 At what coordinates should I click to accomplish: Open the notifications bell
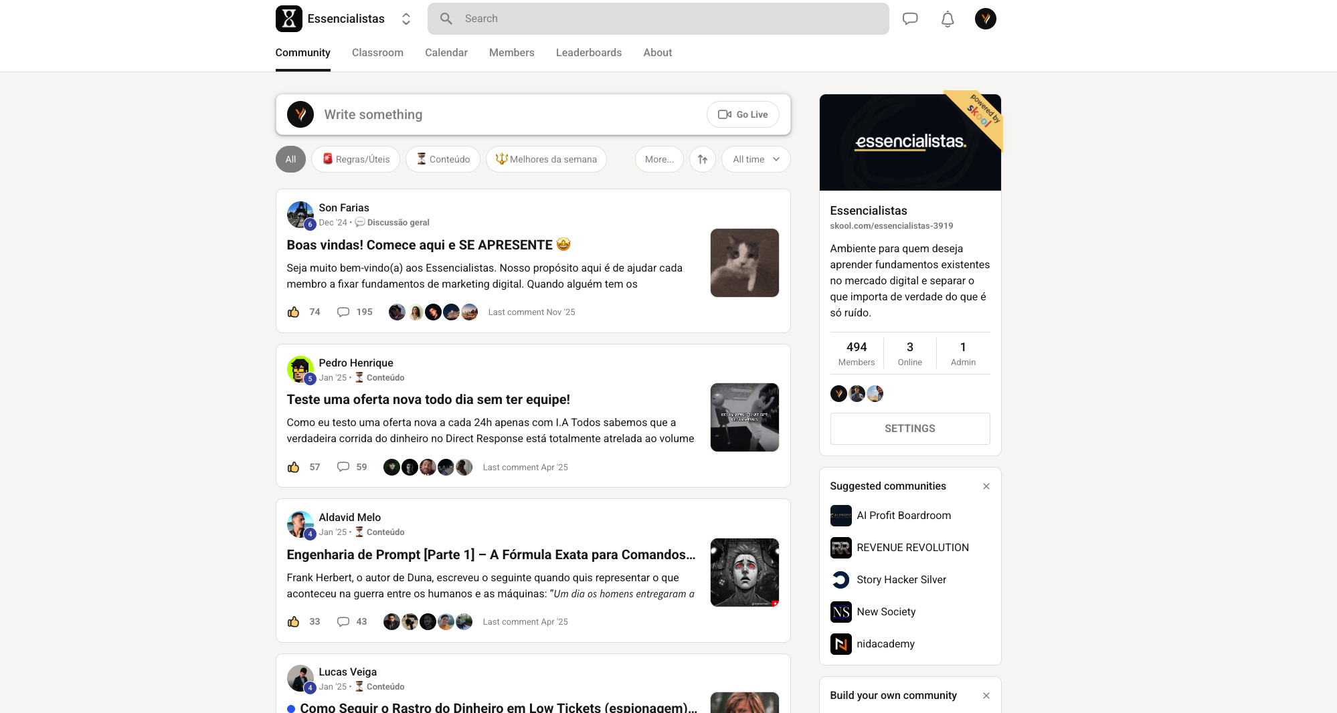948,19
